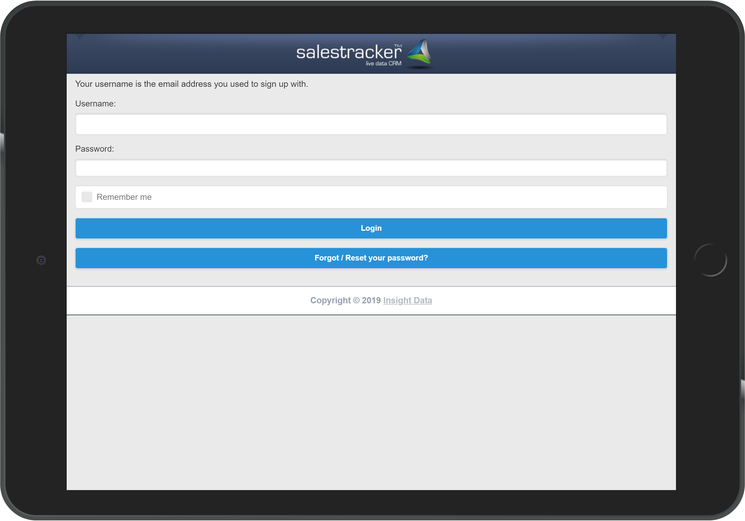Open the Forgot / Reset your password page
Image resolution: width=745 pixels, height=521 pixels.
pyautogui.click(x=371, y=258)
